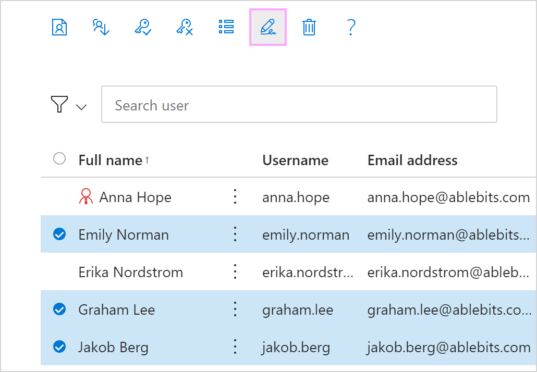
Task: Select the Graham Lee name
Action: [x=117, y=309]
